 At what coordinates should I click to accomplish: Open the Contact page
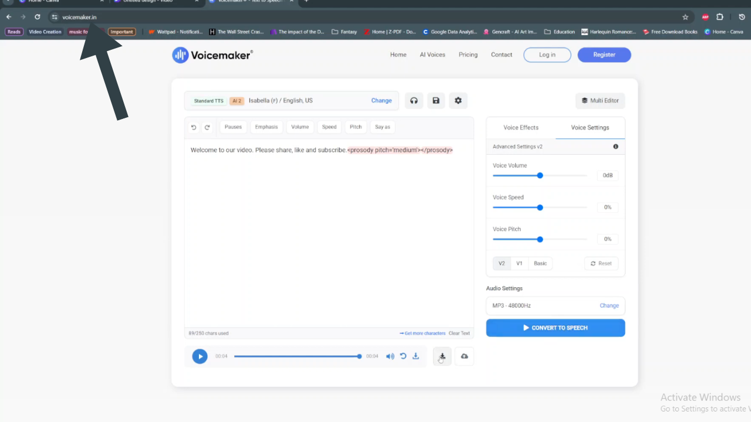point(502,55)
